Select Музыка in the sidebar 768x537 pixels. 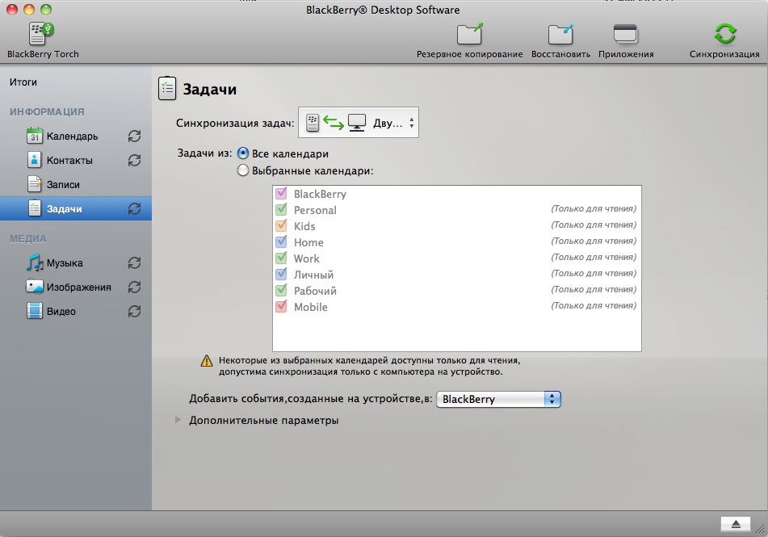pyautogui.click(x=65, y=263)
